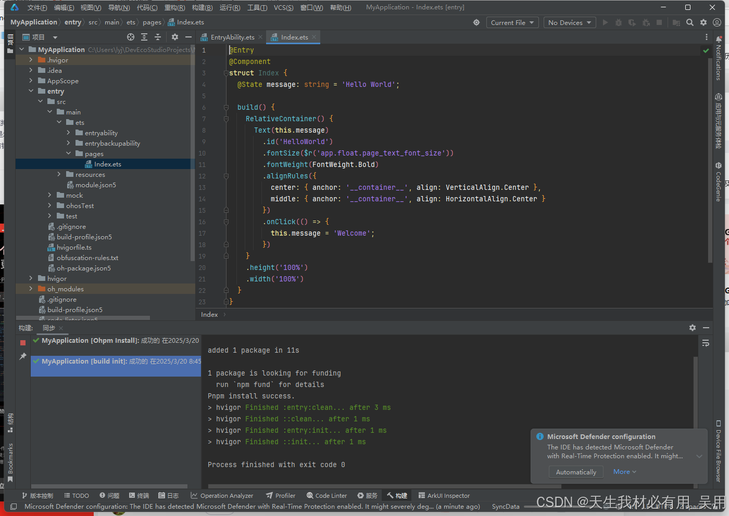This screenshot has width=729, height=516.
Task: Click collapse all icon in Project panel
Action: pos(158,37)
